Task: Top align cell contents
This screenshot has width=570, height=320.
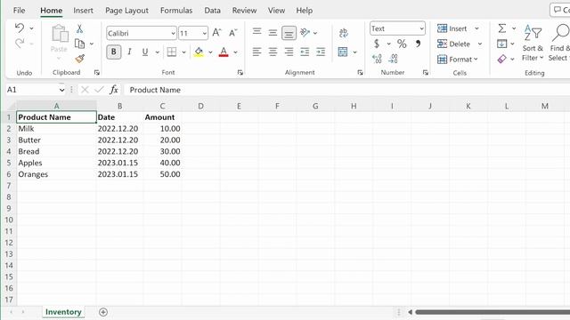Action: point(257,33)
